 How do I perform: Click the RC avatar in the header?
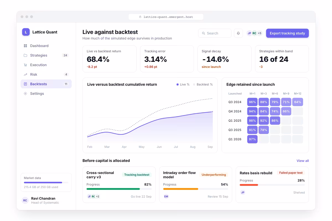pos(254,33)
